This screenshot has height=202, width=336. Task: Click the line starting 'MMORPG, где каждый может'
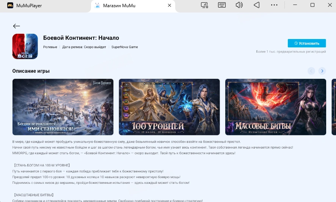(x=124, y=153)
